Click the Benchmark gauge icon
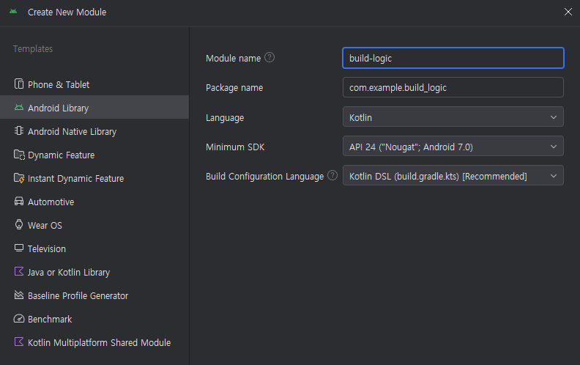The height and width of the screenshot is (365, 580). click(x=19, y=318)
